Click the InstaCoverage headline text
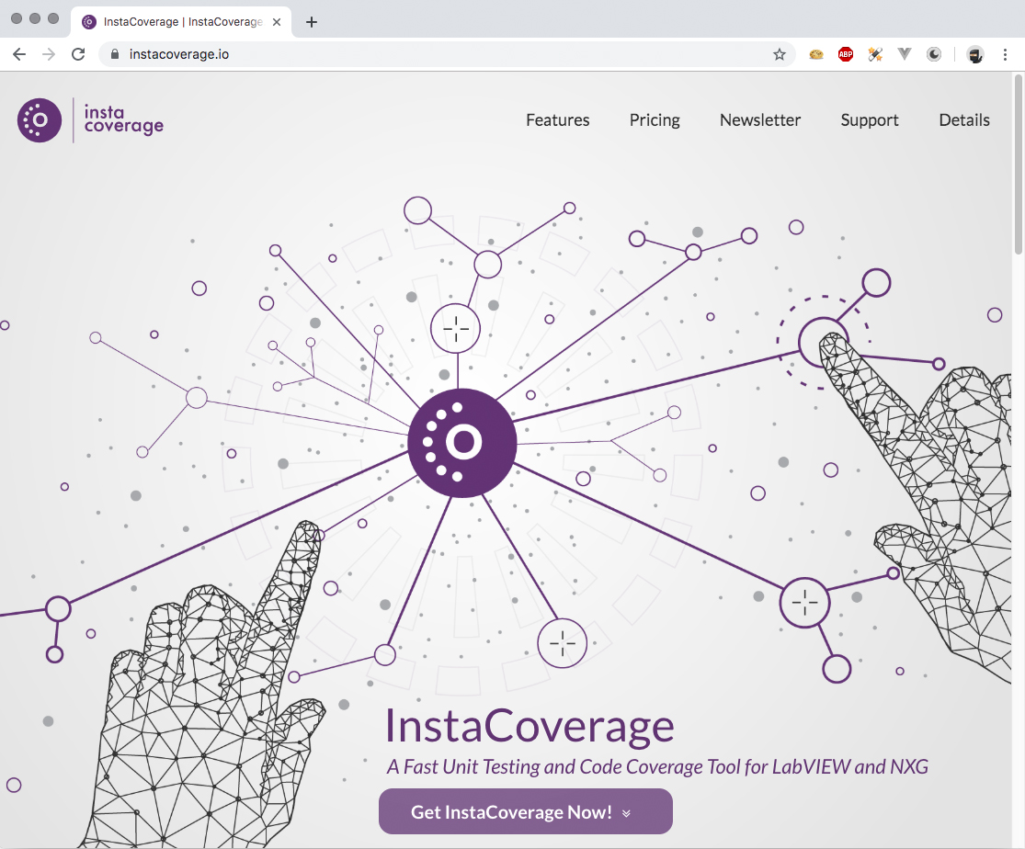The image size is (1025, 849). 530,726
